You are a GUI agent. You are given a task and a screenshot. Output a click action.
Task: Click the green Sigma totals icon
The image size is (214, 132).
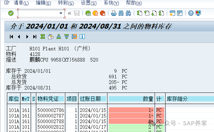[x=43, y=37]
